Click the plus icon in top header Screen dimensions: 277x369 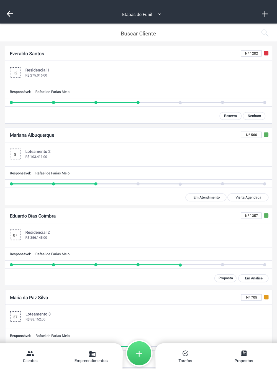(x=265, y=14)
